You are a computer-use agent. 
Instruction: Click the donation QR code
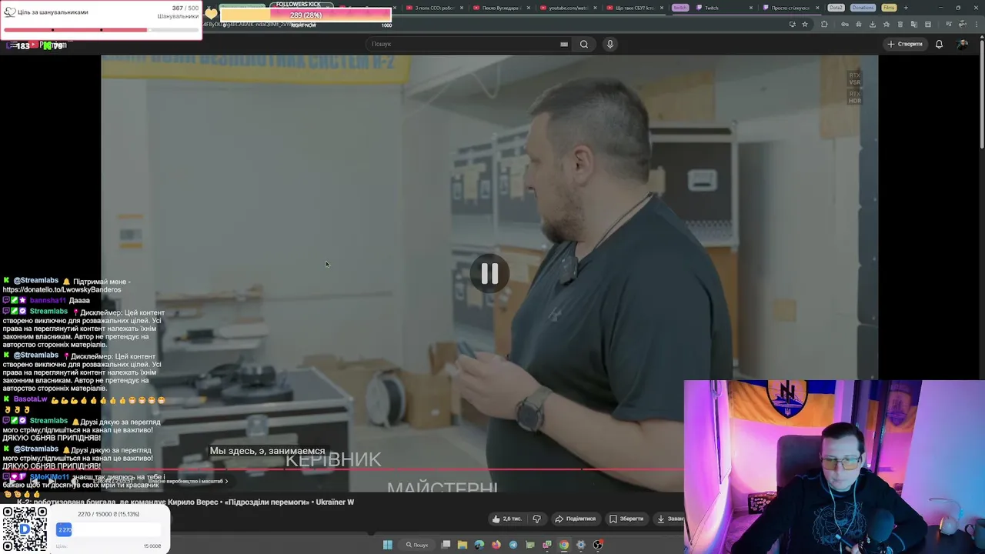[x=25, y=529]
